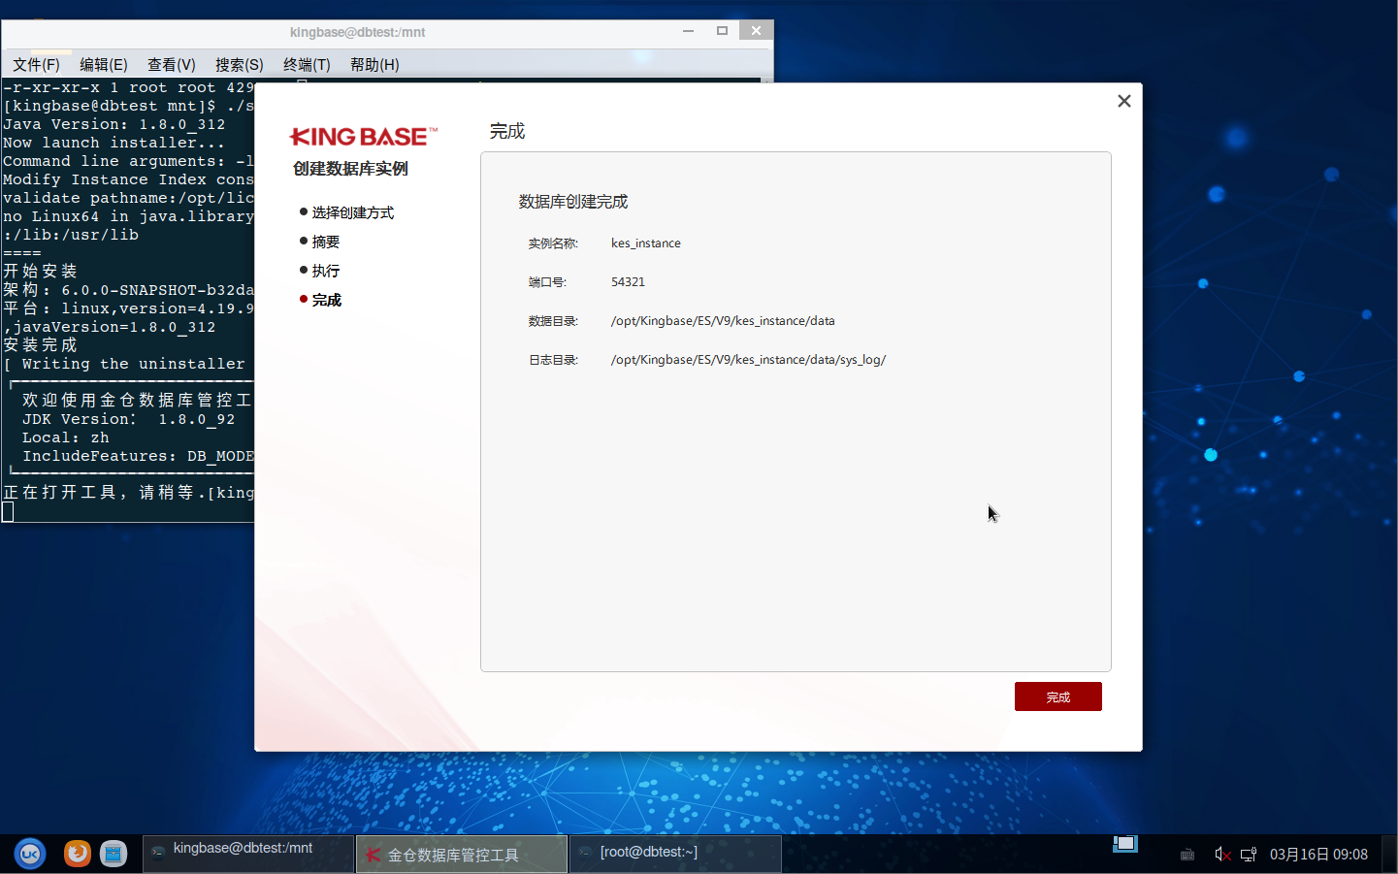
Task: Open the keyboard input method tray icon
Action: (1187, 855)
